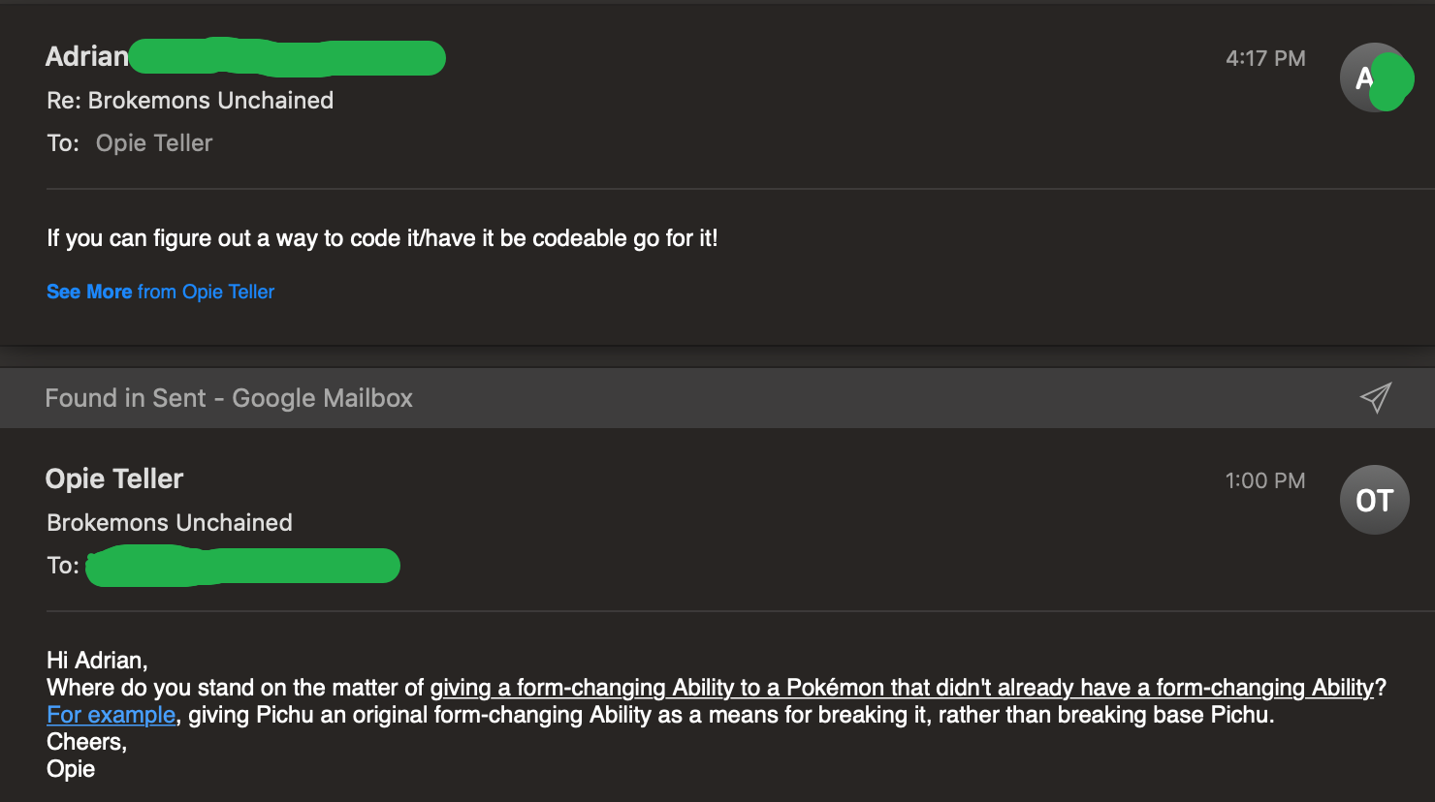Image resolution: width=1435 pixels, height=802 pixels.
Task: Select the Found in Sent - Google Mailbox bar
Action: (229, 398)
